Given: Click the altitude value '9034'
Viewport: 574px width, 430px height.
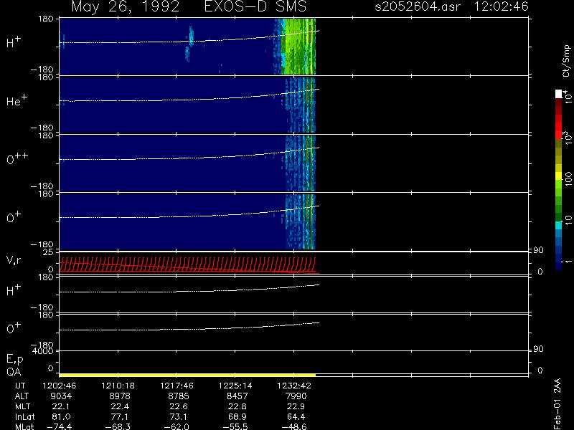Looking at the screenshot, I should [61, 396].
